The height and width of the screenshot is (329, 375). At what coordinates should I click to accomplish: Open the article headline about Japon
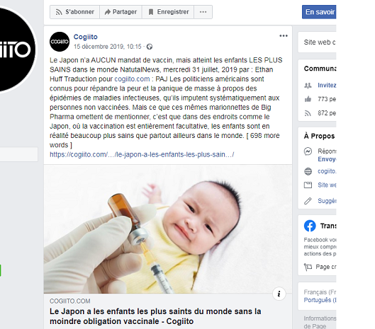coord(155,316)
